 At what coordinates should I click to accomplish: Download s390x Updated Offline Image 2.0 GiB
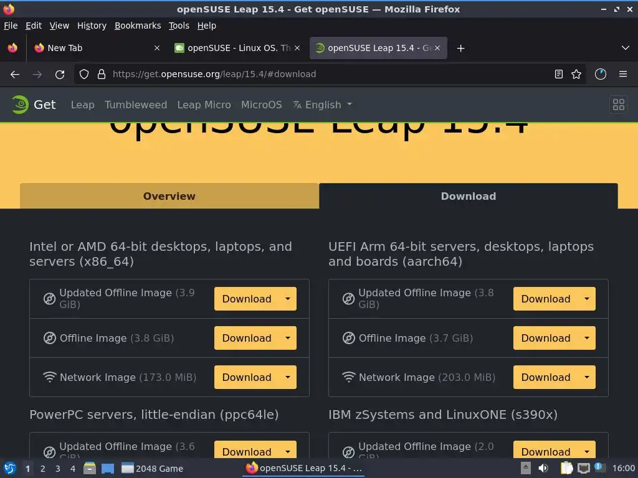[546, 451]
